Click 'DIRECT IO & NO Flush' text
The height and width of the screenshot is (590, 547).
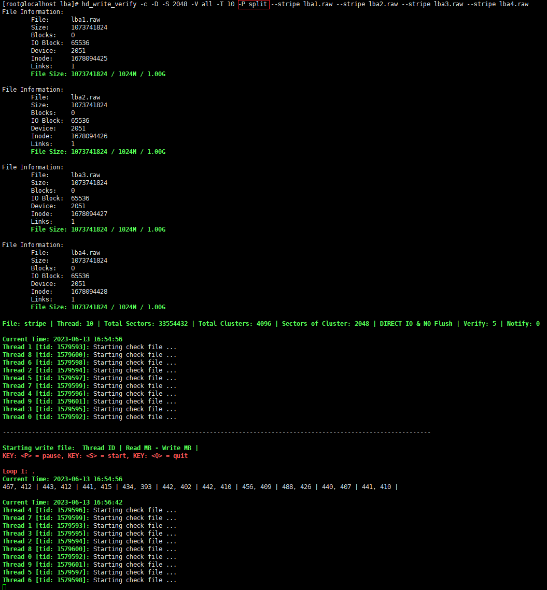coord(416,324)
